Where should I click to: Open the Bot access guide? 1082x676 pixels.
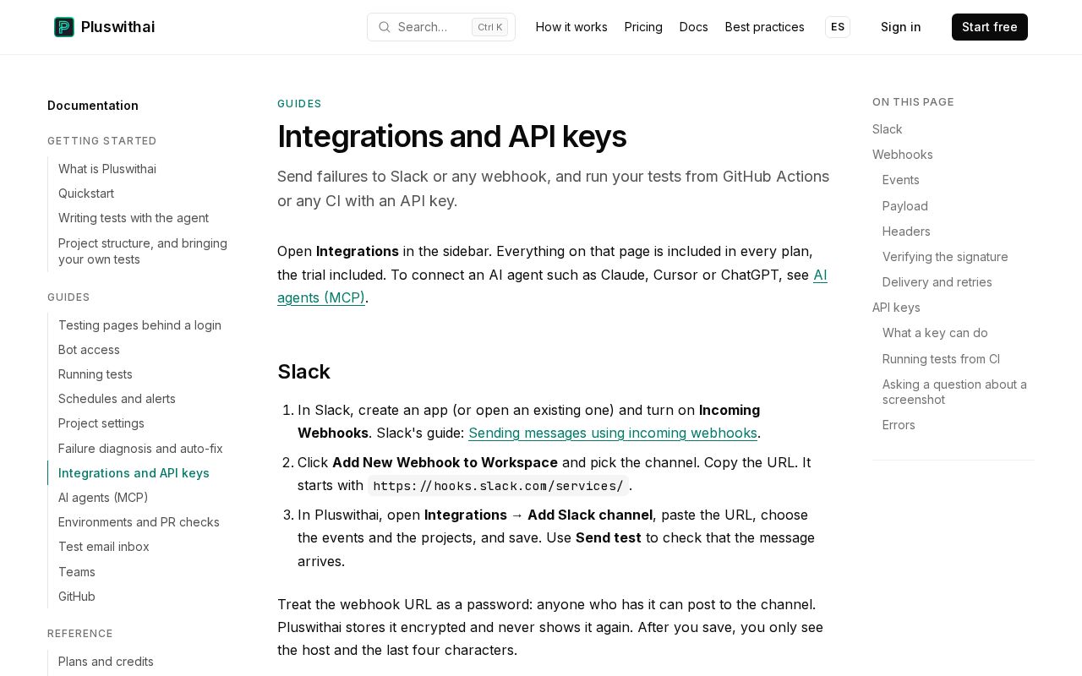[x=89, y=350]
